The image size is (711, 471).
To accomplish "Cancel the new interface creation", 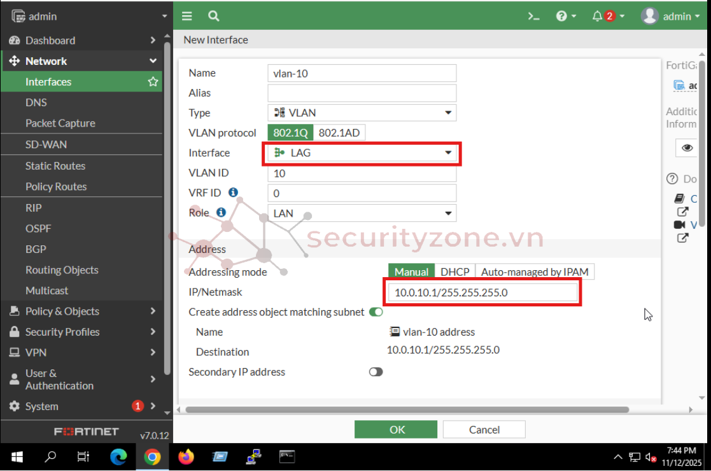I will coord(484,429).
